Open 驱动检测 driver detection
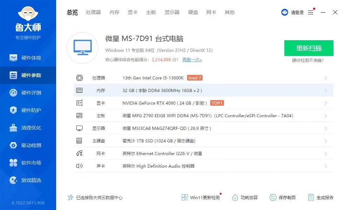 pyautogui.click(x=28, y=145)
